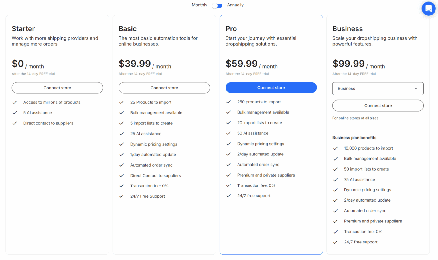
Task: Click Connect store under the Starter plan
Action: 57,88
